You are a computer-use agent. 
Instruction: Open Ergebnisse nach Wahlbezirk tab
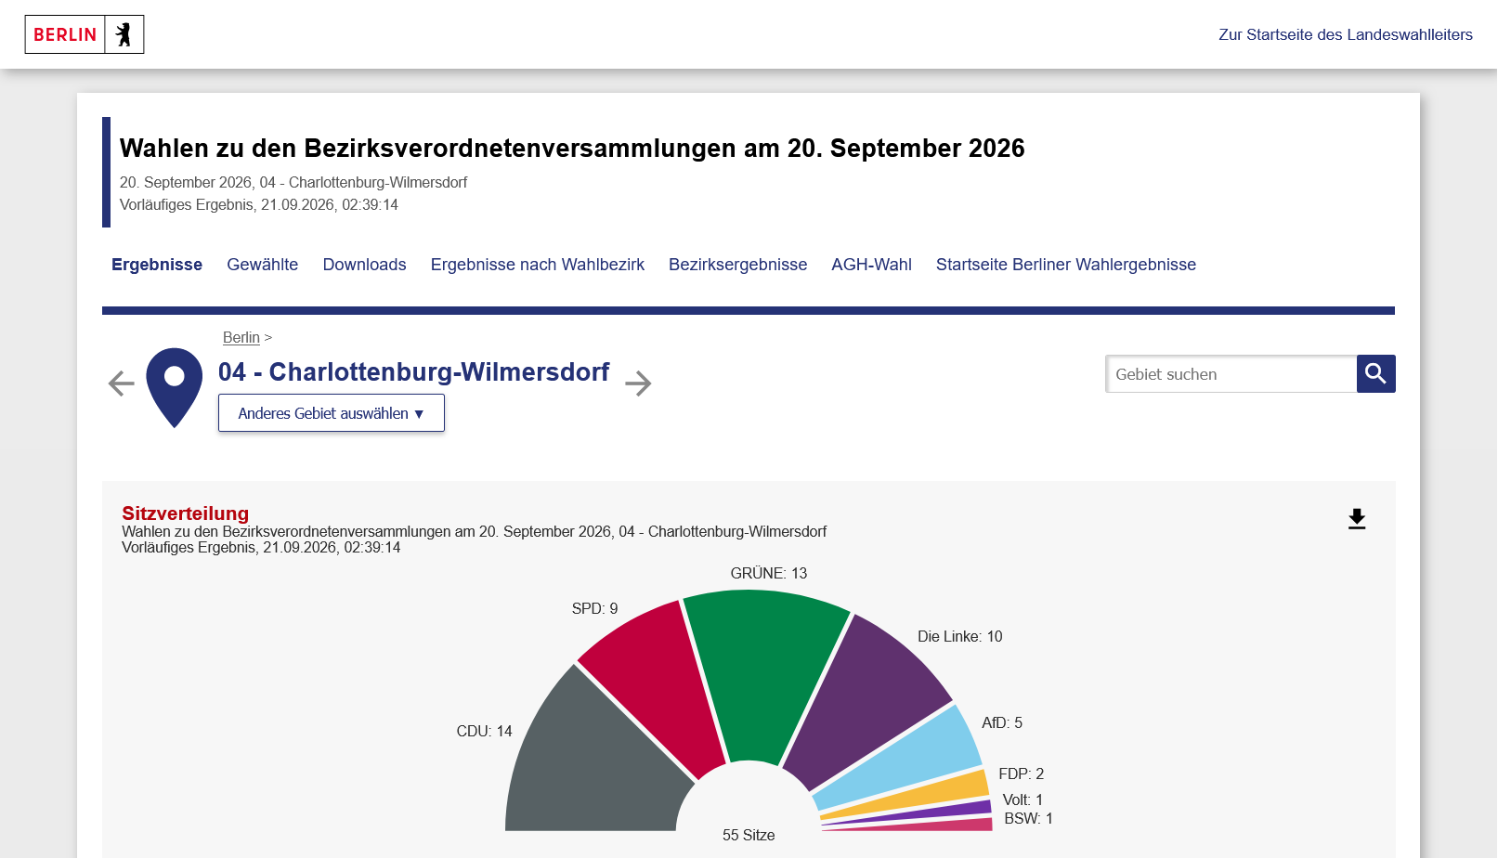click(x=538, y=265)
